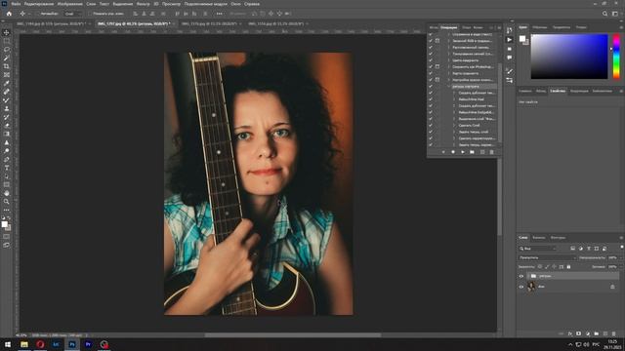Toggle lock all button in Layers lock row
The height and width of the screenshot is (351, 625).
[x=568, y=266]
